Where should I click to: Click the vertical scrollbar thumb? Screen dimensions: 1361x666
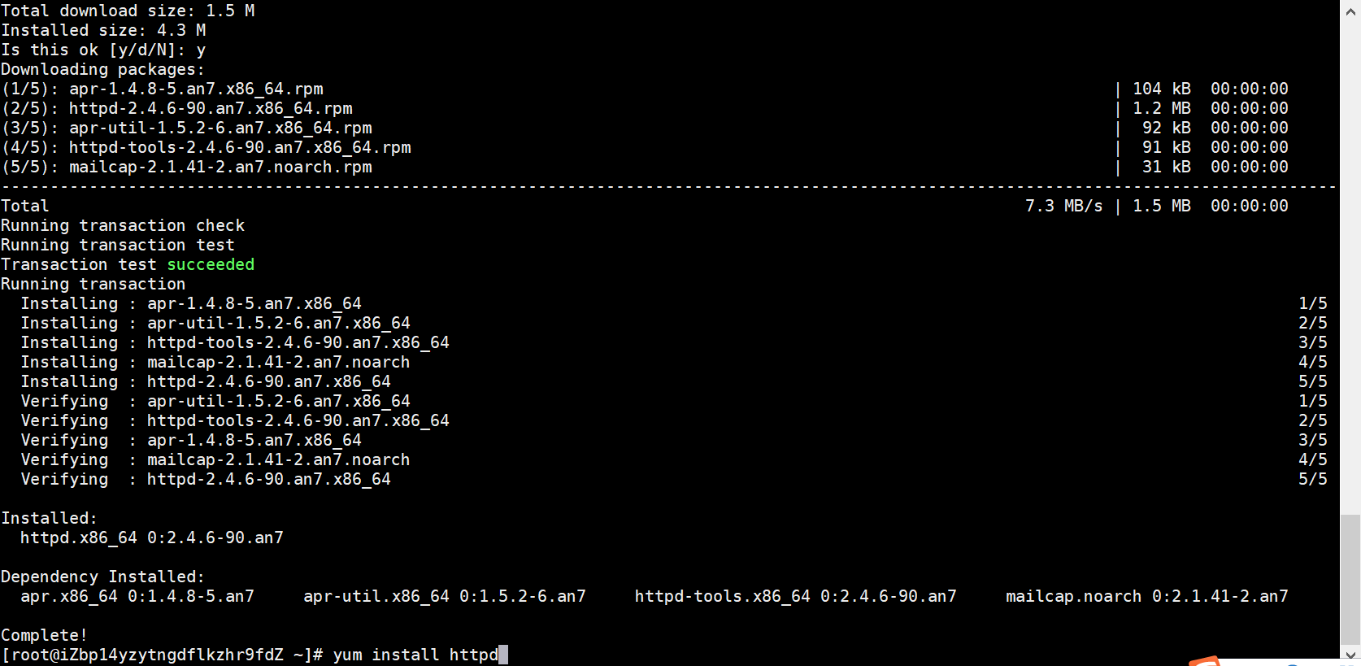click(1350, 578)
